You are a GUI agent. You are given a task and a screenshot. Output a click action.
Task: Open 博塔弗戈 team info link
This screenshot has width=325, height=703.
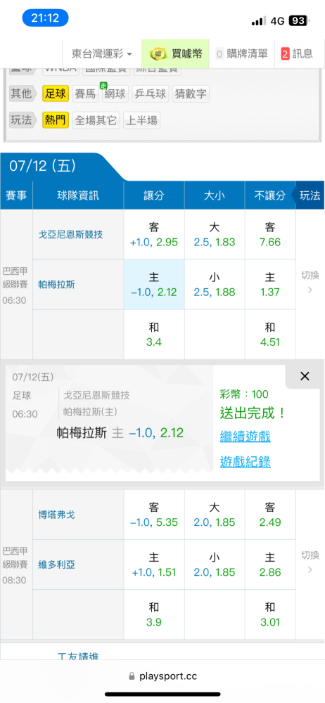pyautogui.click(x=57, y=515)
